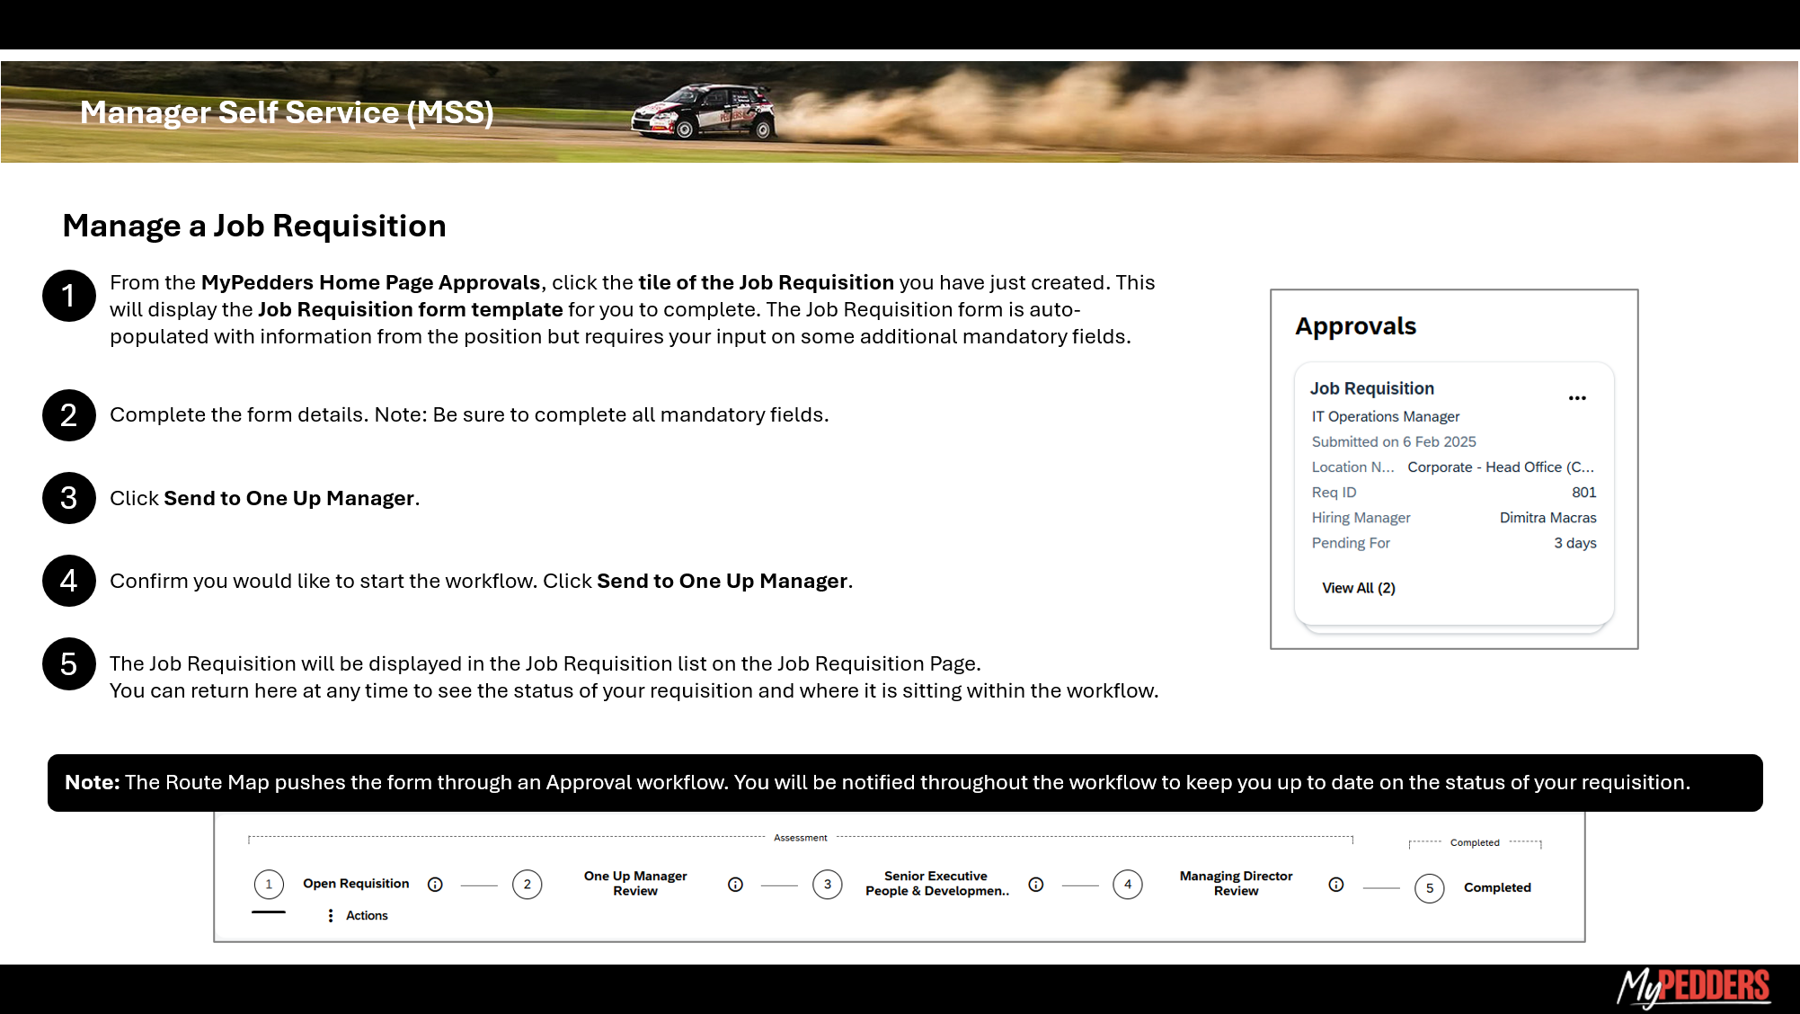The height and width of the screenshot is (1014, 1800).
Task: Click the 'Location N...' field label
Action: [x=1352, y=467]
